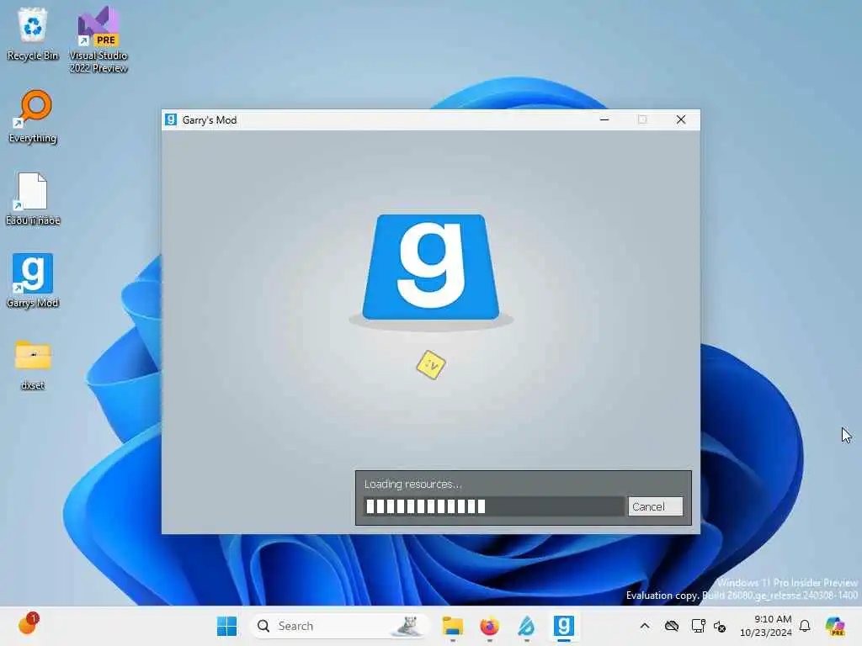Viewport: 862px width, 646px height.
Task: Open Copilot Preview in taskbar corner
Action: (835, 626)
